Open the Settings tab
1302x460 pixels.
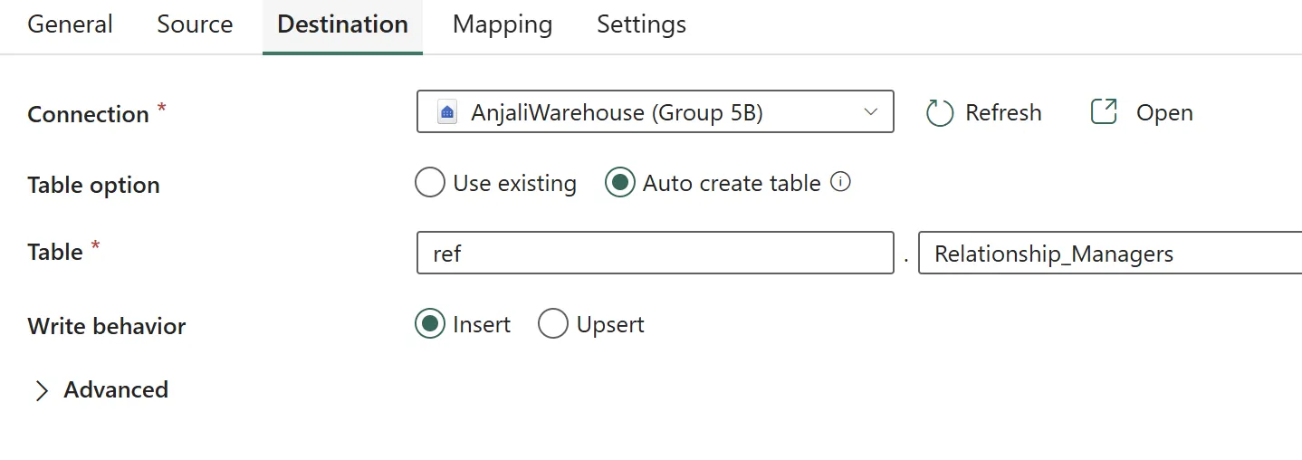(x=641, y=24)
